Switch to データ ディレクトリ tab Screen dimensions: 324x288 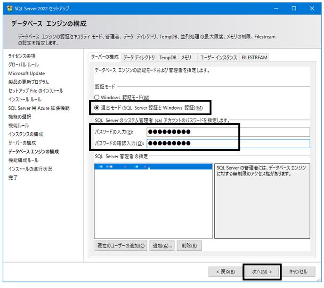point(139,57)
